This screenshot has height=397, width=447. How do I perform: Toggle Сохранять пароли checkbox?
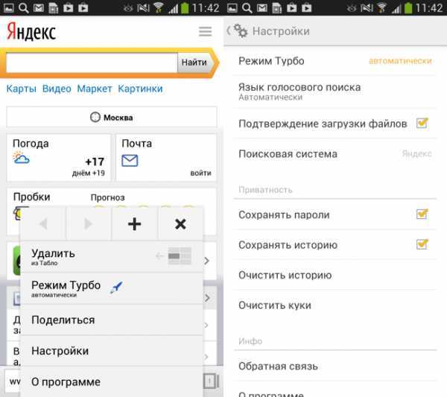pyautogui.click(x=422, y=214)
